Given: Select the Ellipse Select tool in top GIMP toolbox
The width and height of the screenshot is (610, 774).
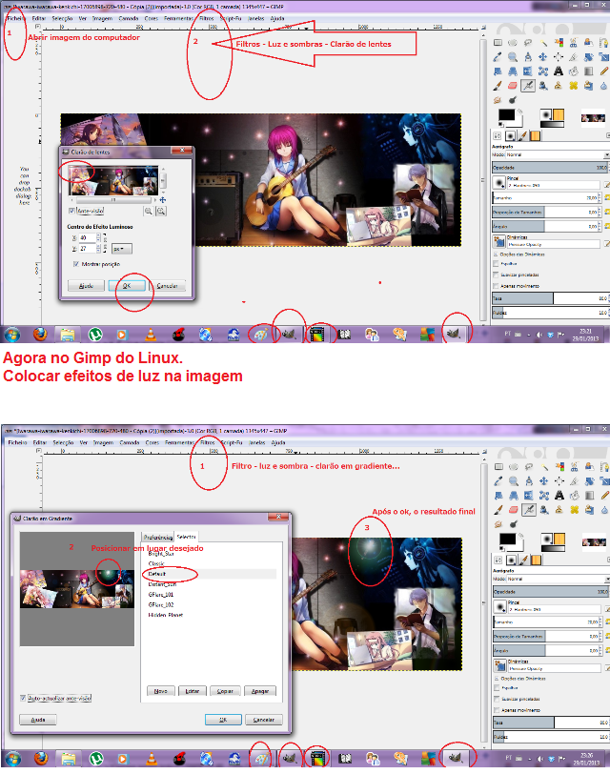Looking at the screenshot, I should 513,43.
